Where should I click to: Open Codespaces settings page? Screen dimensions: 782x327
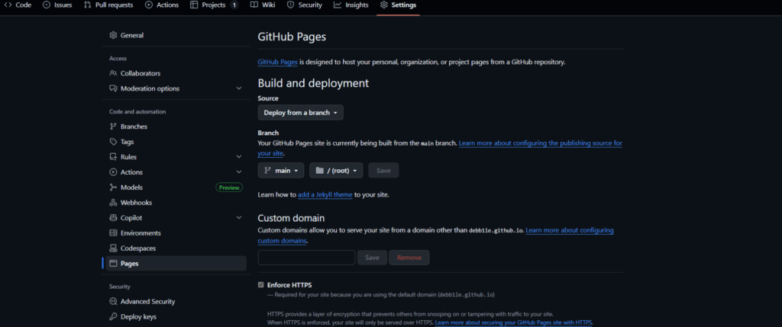176,248
